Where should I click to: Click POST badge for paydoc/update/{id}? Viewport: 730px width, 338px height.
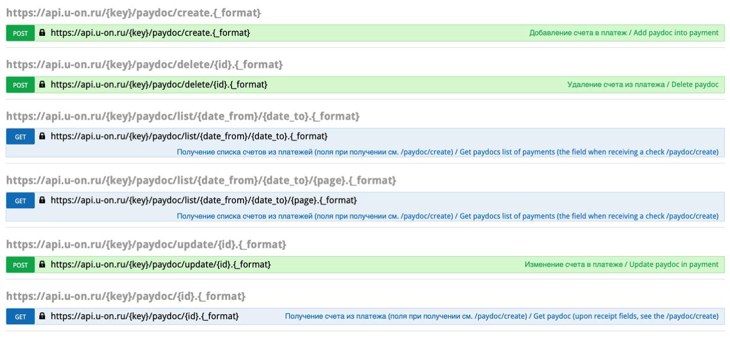[x=21, y=265]
